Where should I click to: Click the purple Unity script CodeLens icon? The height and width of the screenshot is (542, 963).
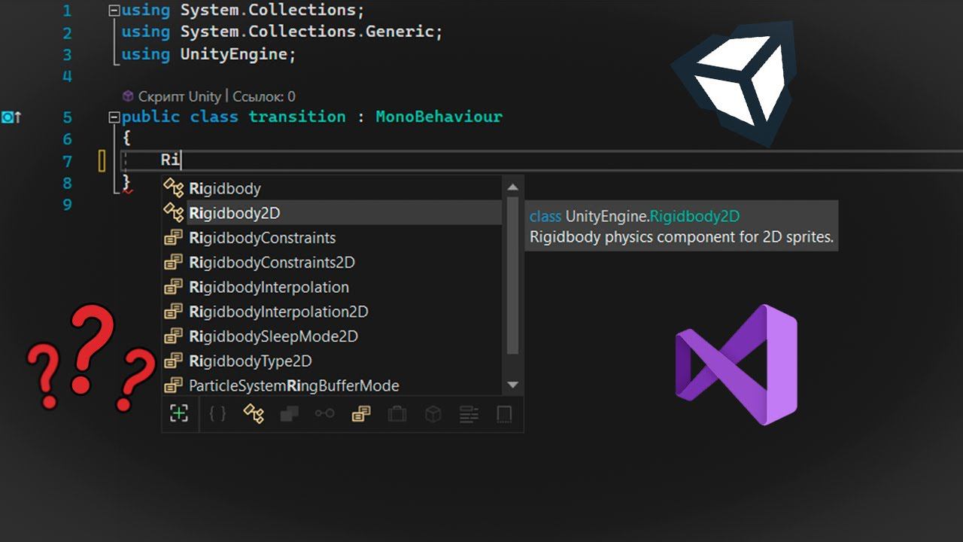click(x=127, y=96)
